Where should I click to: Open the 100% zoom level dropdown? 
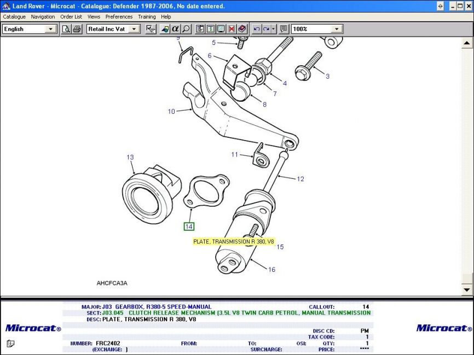pos(317,29)
